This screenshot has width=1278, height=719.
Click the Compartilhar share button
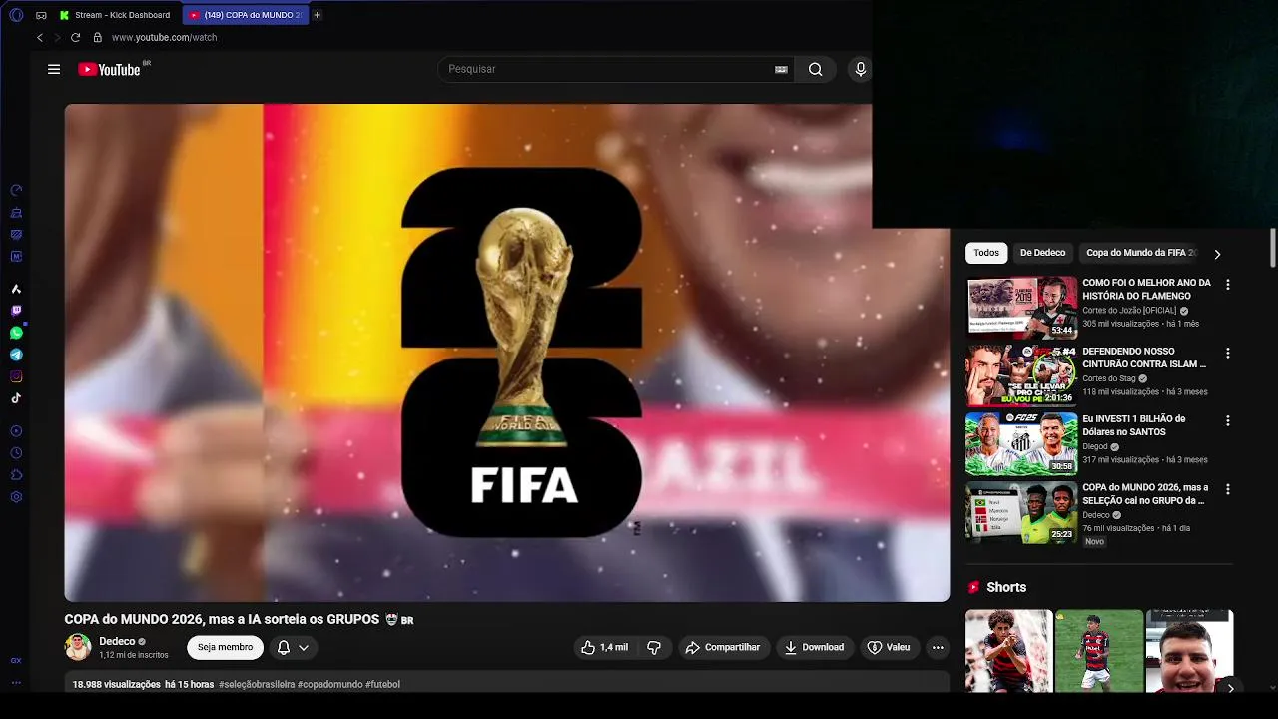[723, 647]
